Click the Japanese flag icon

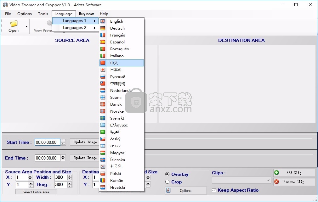(x=103, y=70)
